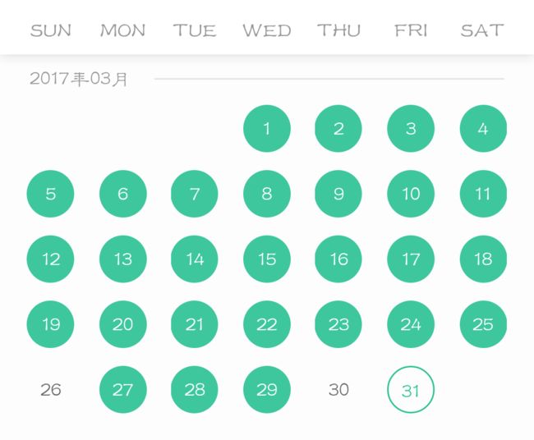
Task: Pick date 22 on the calendar
Action: coord(267,324)
